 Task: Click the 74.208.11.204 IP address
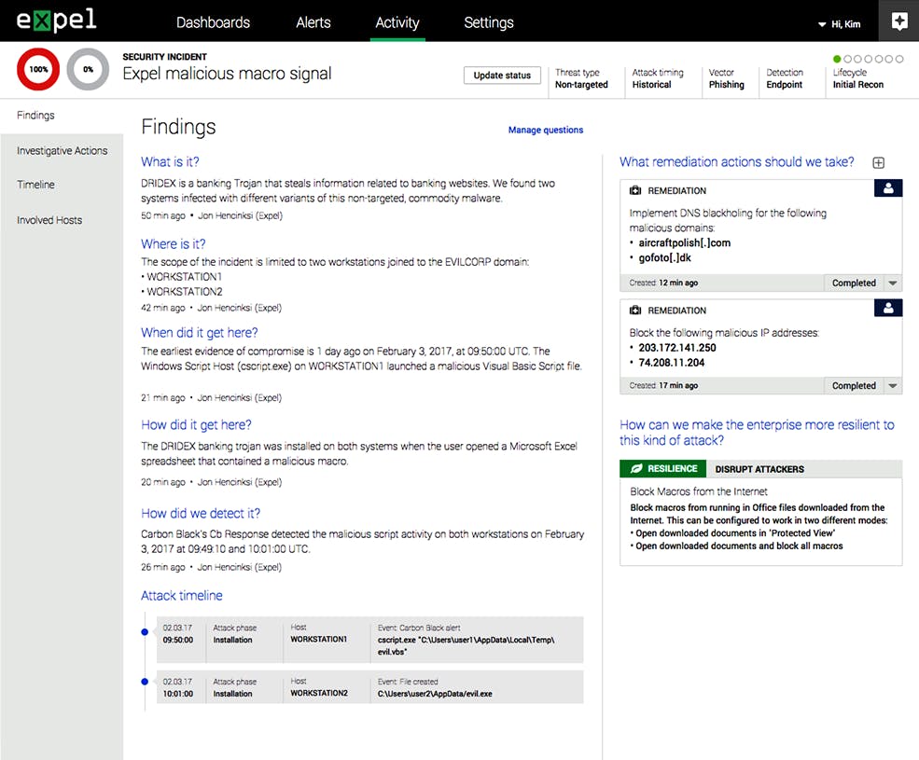coord(672,363)
